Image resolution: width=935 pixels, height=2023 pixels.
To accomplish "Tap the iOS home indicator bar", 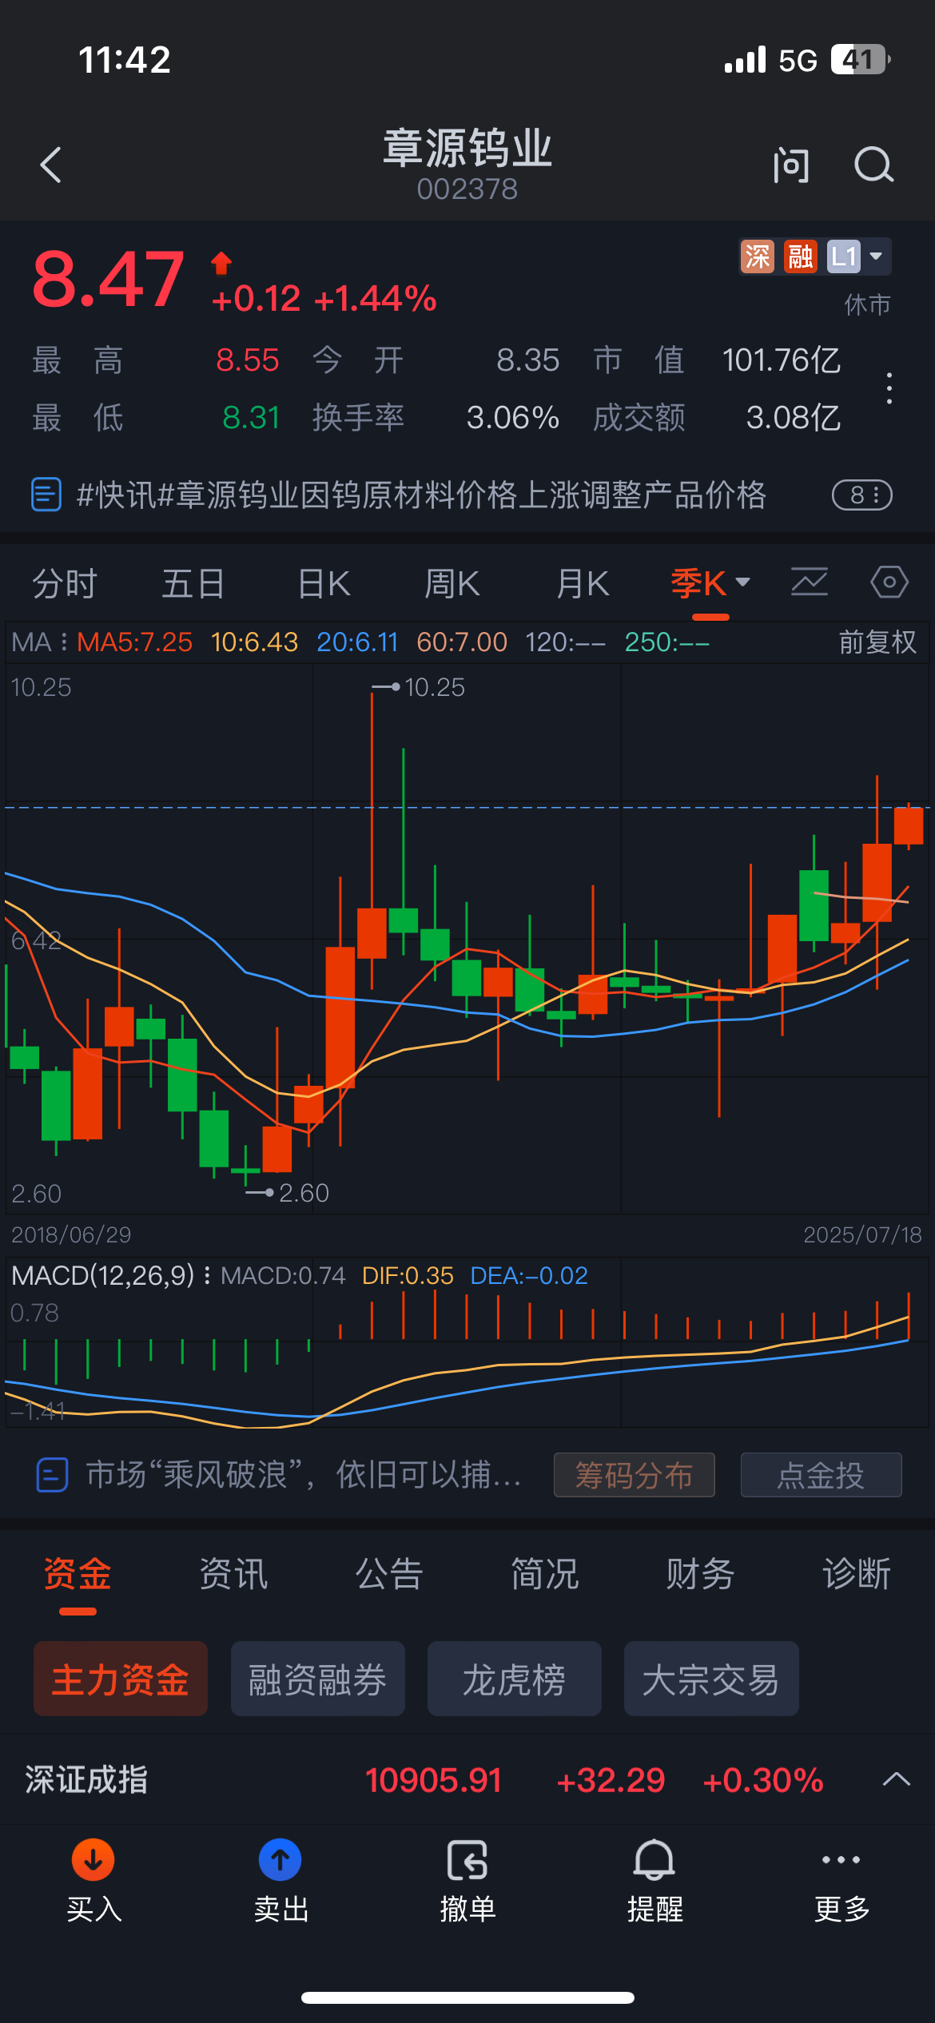I will pos(467,1997).
